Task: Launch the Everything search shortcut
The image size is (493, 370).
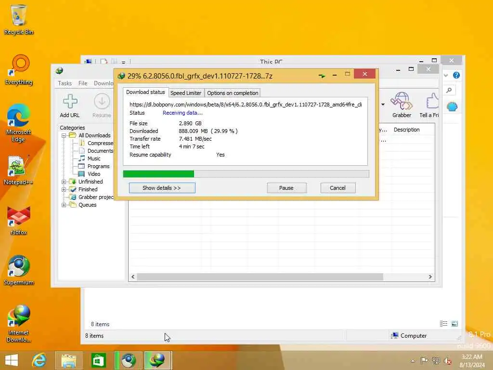Action: (19, 70)
